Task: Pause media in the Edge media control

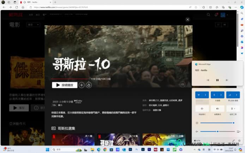Action: coord(217,80)
